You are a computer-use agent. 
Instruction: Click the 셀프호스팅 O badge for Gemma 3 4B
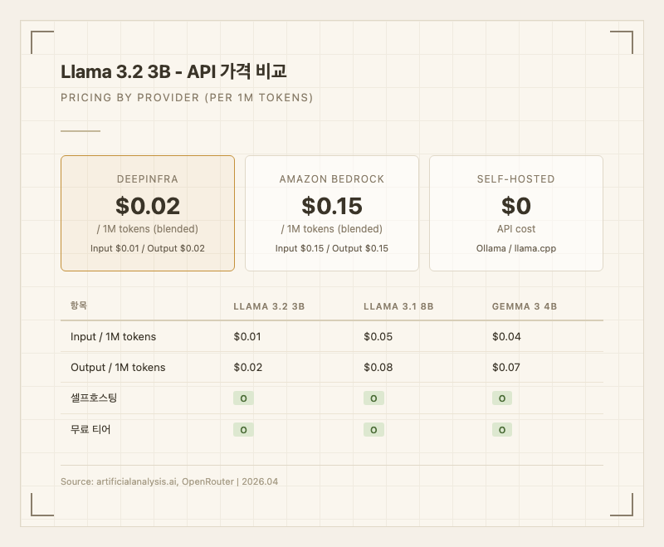pyautogui.click(x=501, y=398)
